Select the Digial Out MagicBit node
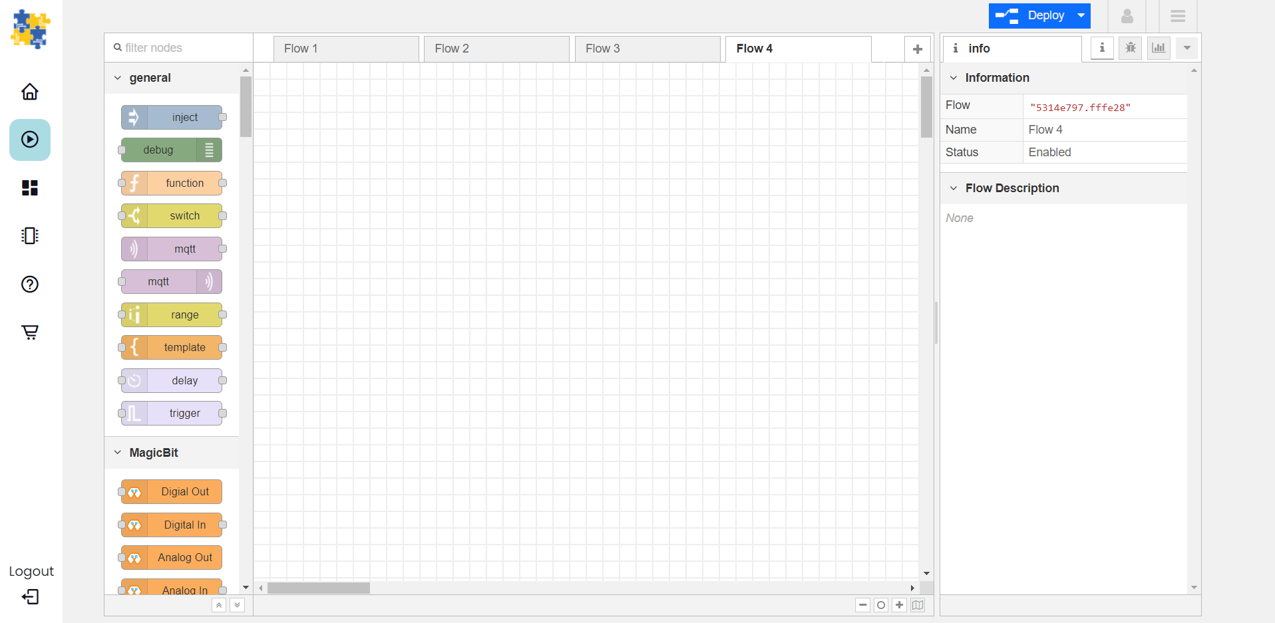Image resolution: width=1275 pixels, height=623 pixels. (172, 492)
